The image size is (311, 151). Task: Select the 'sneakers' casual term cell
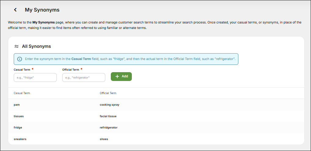20,139
